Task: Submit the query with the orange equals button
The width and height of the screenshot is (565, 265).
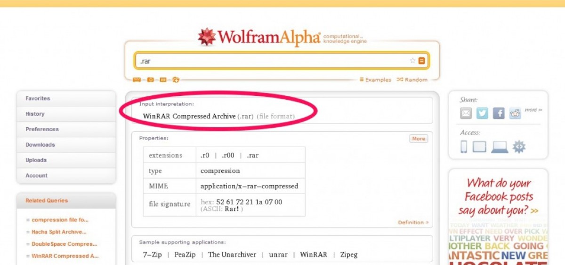Action: pos(422,61)
